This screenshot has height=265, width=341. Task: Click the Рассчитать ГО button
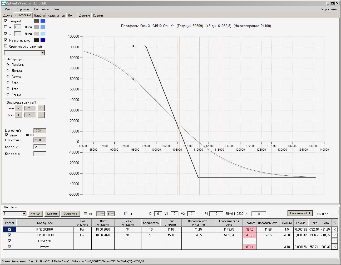[300, 213]
